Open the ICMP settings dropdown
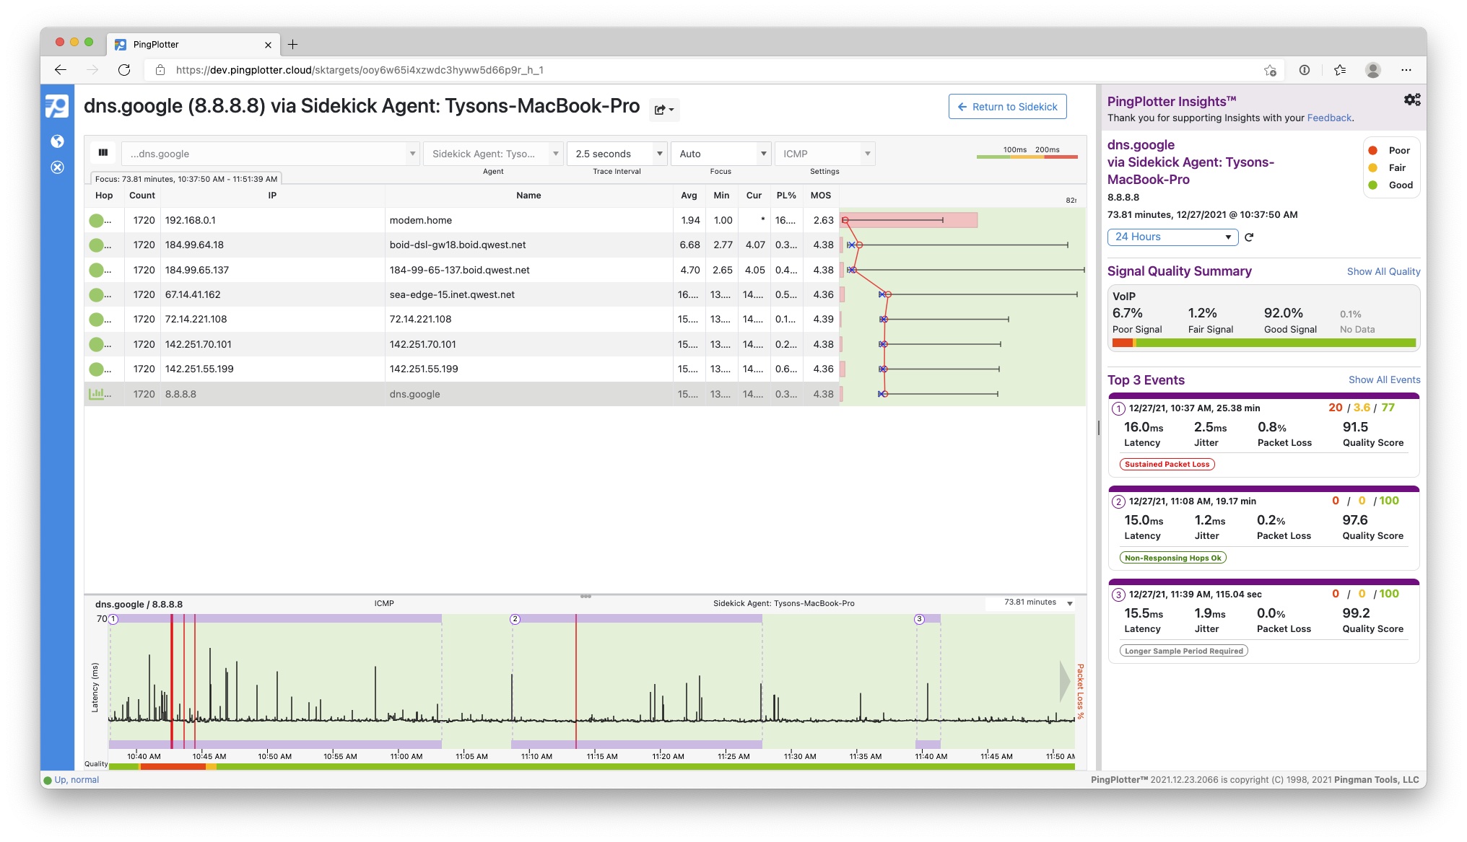1467x842 pixels. click(824, 154)
